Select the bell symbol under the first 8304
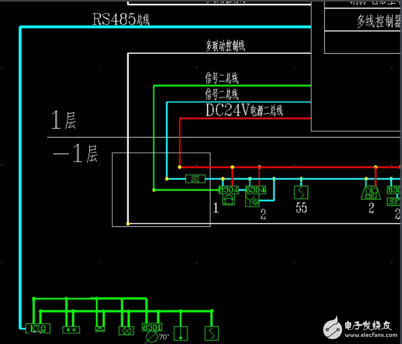The height and width of the screenshot is (344, 402). [x=228, y=200]
